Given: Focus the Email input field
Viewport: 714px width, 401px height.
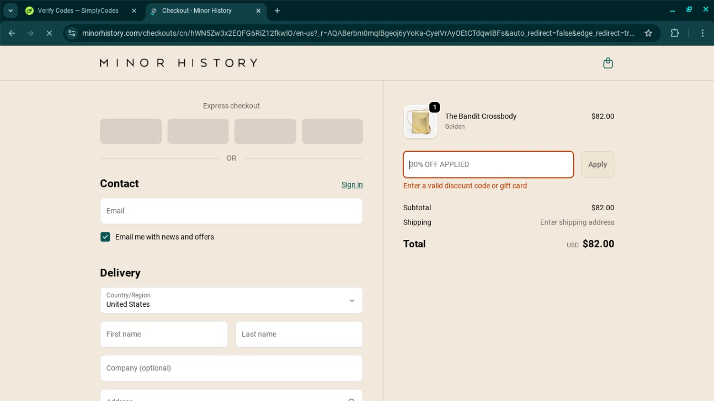Looking at the screenshot, I should 231,211.
